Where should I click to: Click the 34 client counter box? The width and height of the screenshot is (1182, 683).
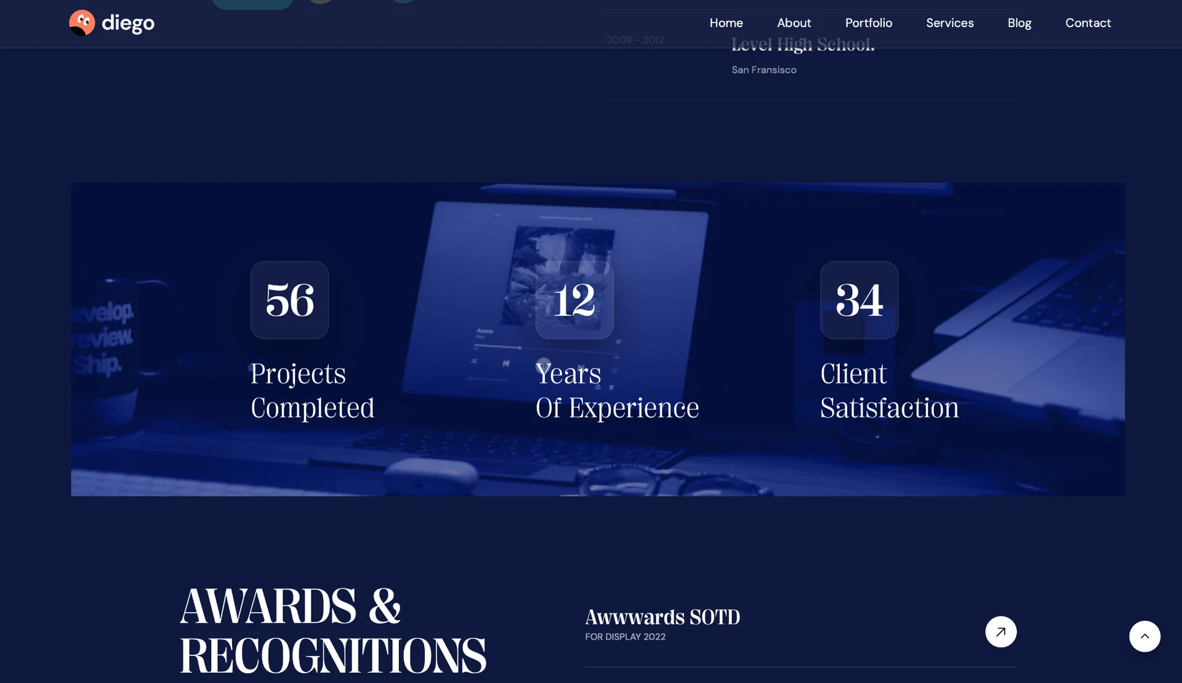click(859, 300)
